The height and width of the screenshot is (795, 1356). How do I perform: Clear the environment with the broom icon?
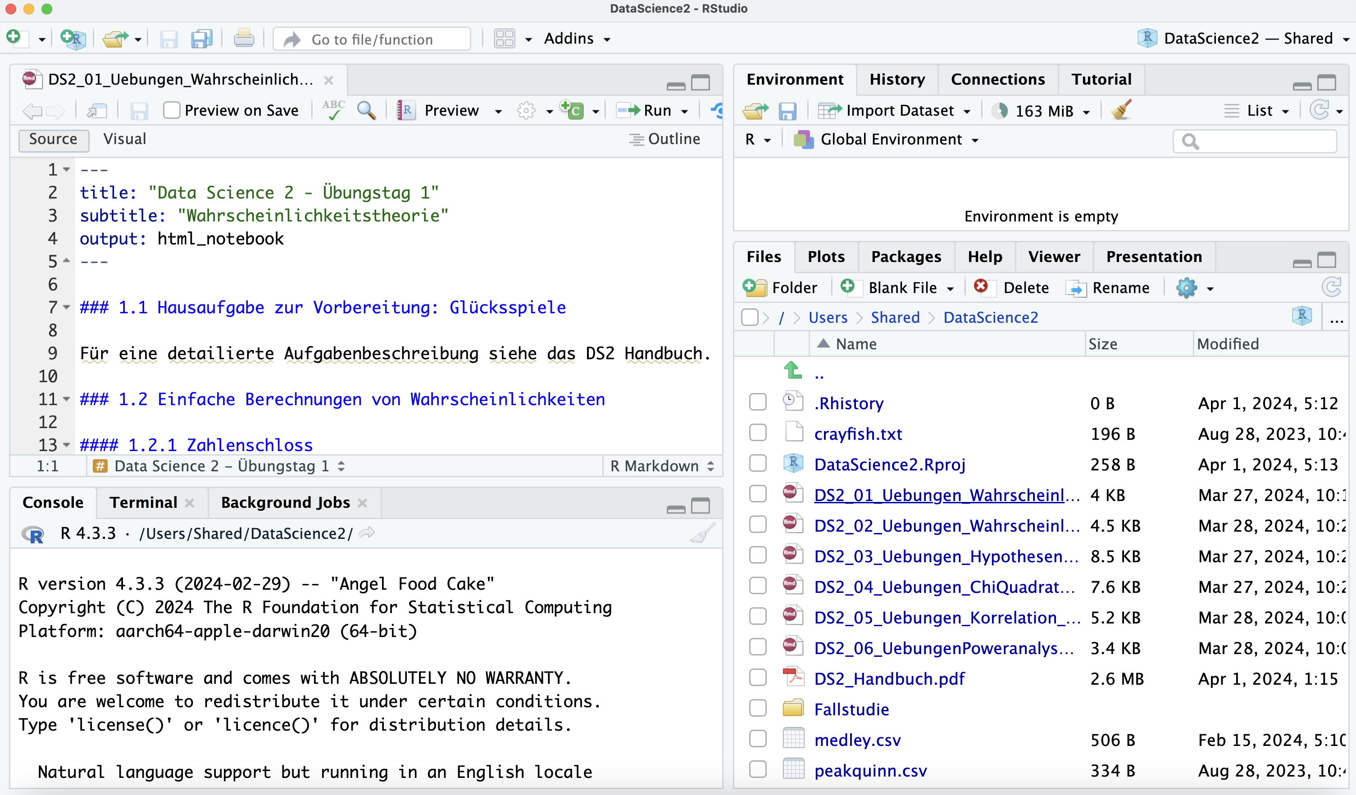pos(1122,110)
